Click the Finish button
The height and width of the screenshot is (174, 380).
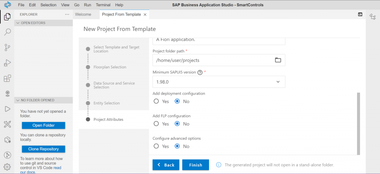coord(196,165)
